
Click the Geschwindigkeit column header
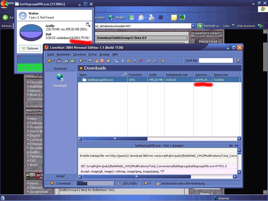click(x=202, y=75)
